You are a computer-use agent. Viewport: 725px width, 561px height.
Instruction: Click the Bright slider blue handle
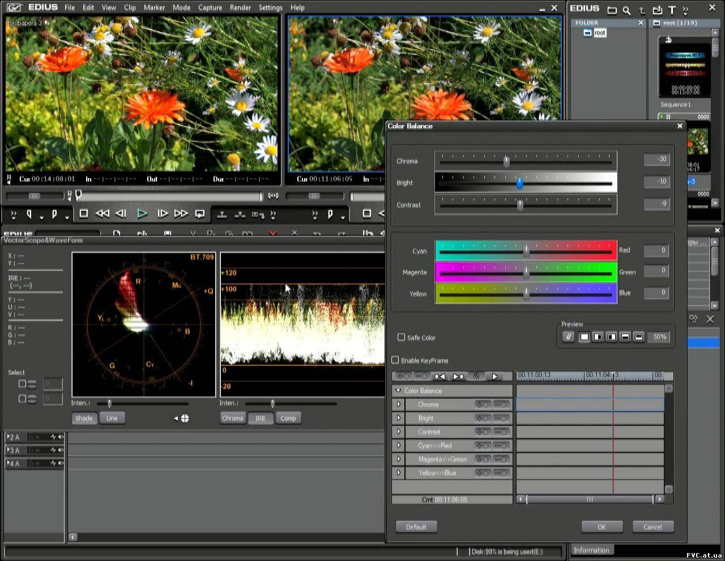[519, 183]
